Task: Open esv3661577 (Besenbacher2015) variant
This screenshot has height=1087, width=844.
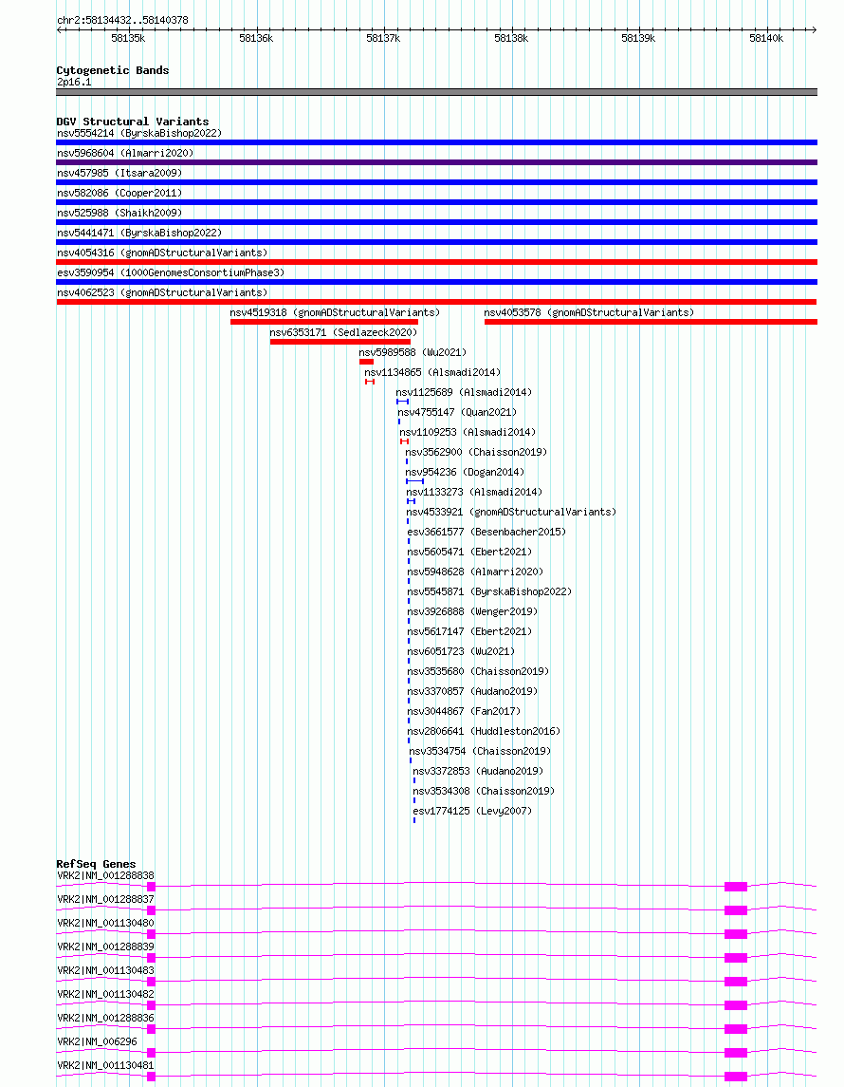Action: (x=486, y=533)
